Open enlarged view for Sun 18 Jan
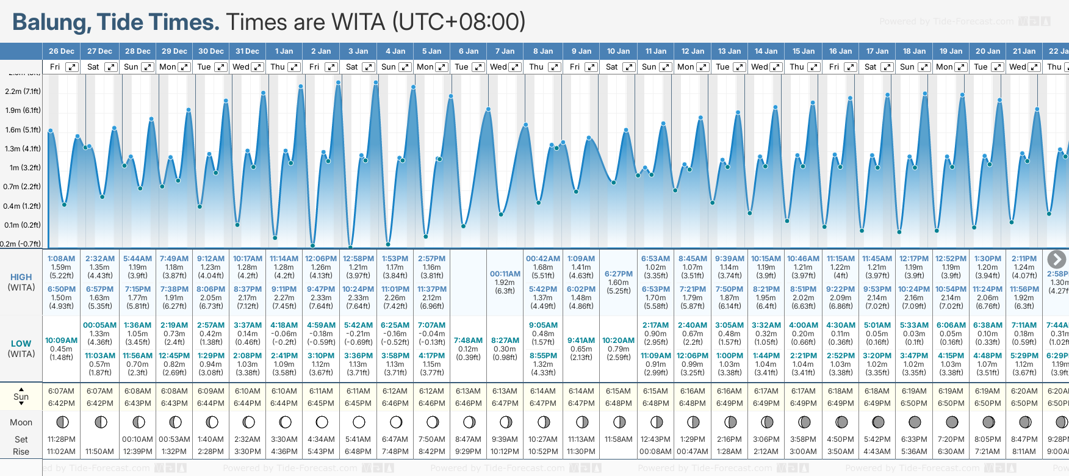 click(x=924, y=67)
